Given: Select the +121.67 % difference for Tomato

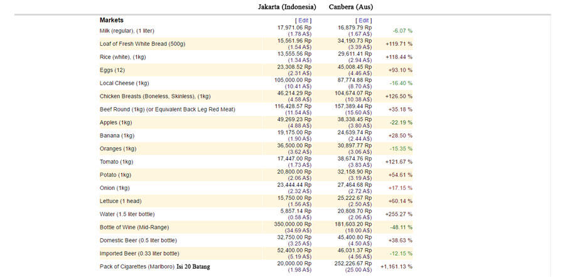Looking at the screenshot, I should point(399,162).
